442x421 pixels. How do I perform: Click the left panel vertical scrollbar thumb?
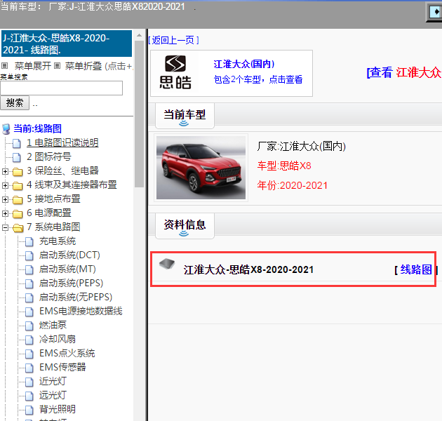(139, 114)
